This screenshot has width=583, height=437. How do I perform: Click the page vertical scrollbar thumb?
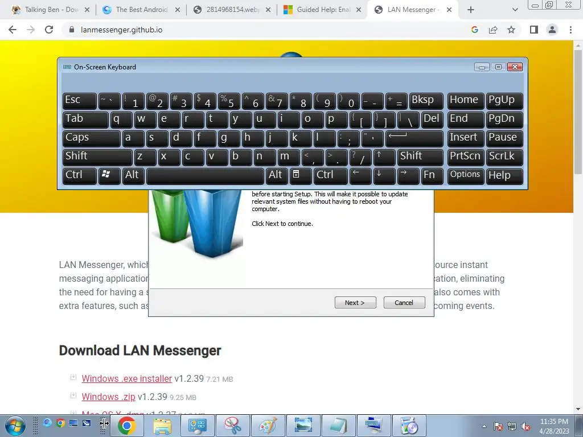577,111
